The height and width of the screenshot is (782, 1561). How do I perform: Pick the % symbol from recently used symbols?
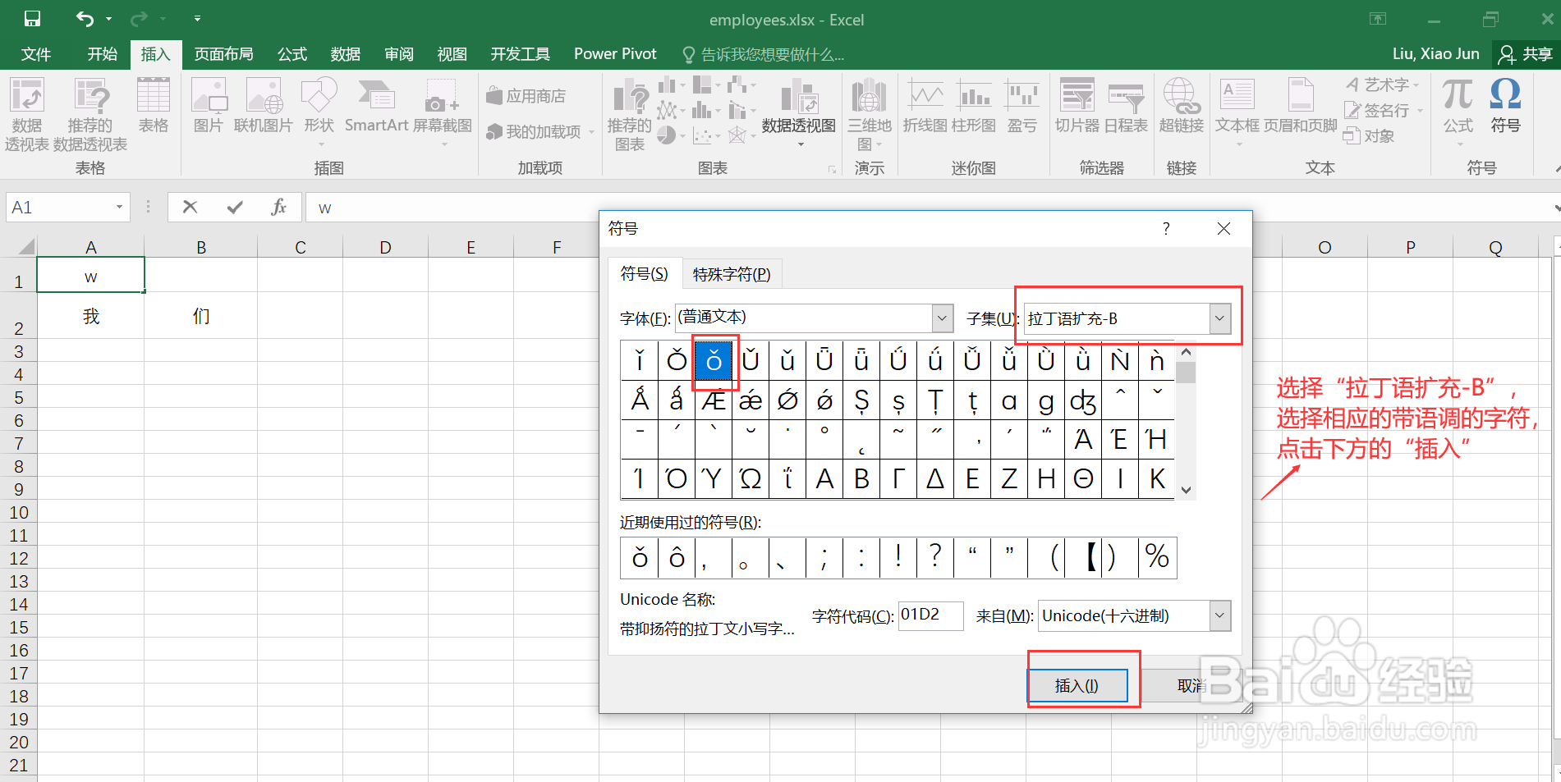point(1157,557)
